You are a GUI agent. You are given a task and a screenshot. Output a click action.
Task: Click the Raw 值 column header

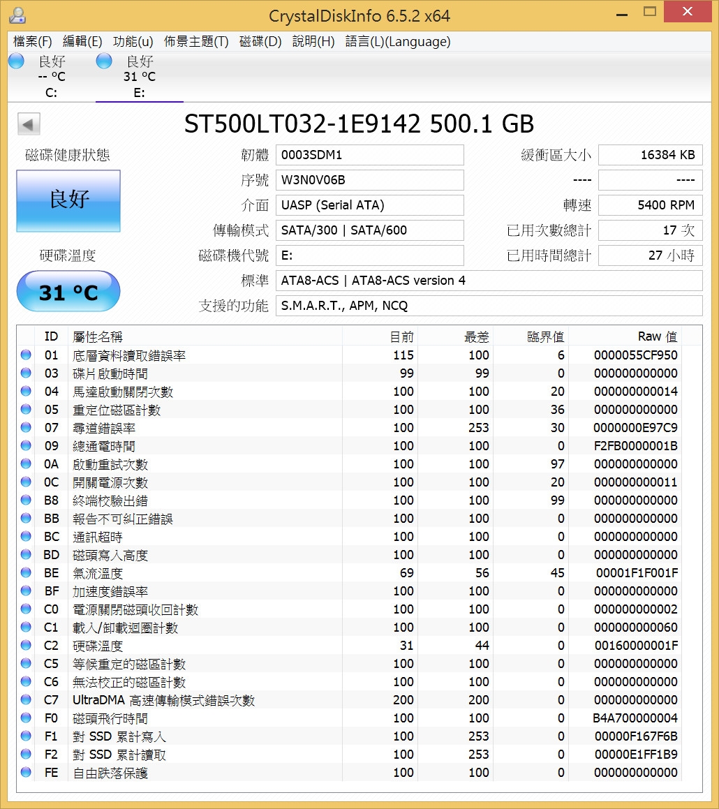625,336
